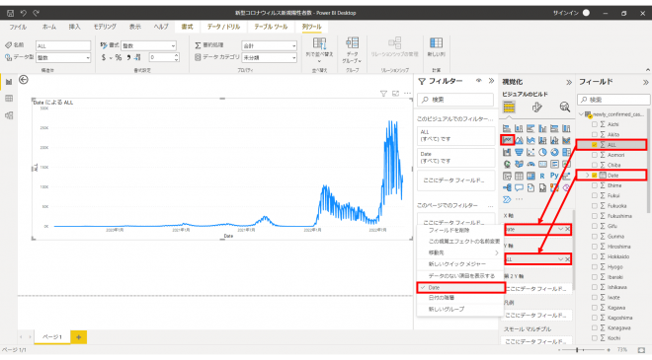Screen dimensions: 652x360
Task: Select the decomposition tree visual icon
Action: point(507,187)
